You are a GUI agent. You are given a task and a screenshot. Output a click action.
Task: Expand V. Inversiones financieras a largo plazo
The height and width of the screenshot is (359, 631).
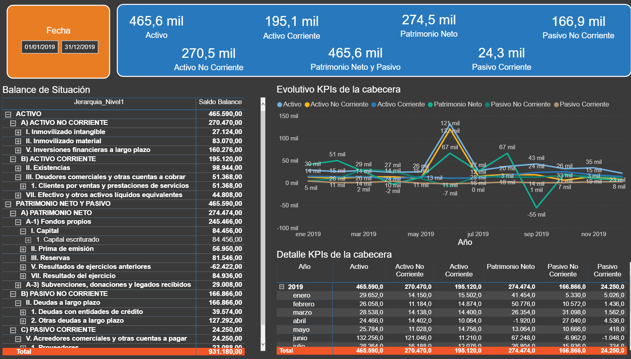18,150
